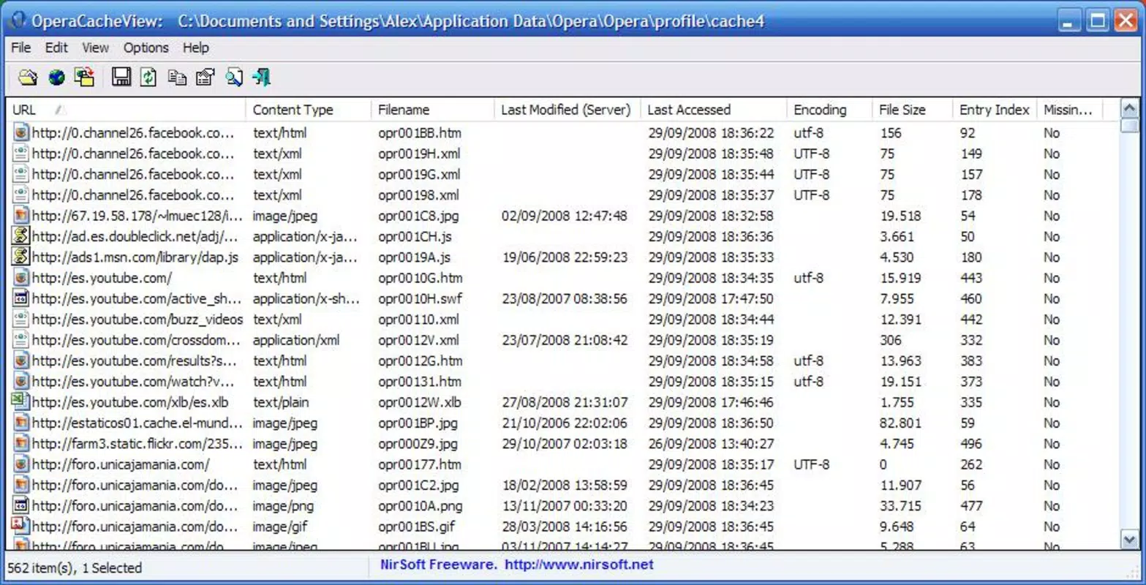Open the Options menu
Screen dimensions: 1146x585
146,48
